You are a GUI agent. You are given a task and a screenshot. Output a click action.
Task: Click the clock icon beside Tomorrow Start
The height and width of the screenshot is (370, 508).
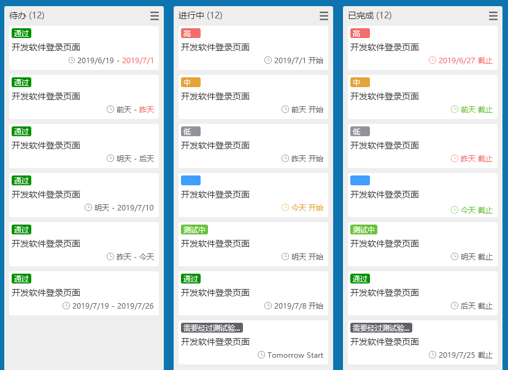pos(261,355)
